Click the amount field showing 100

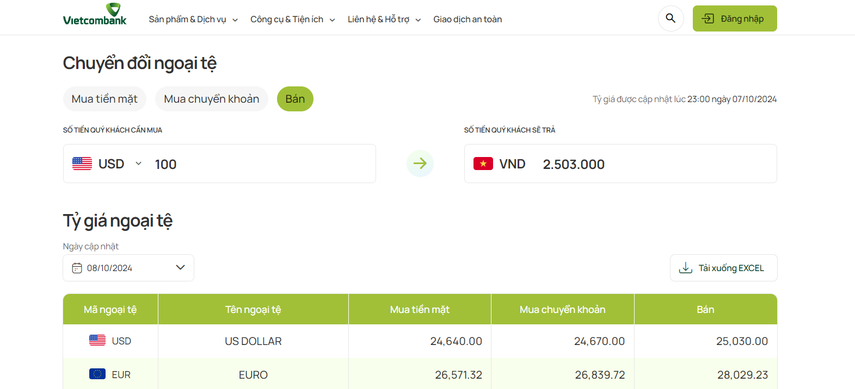coord(261,164)
